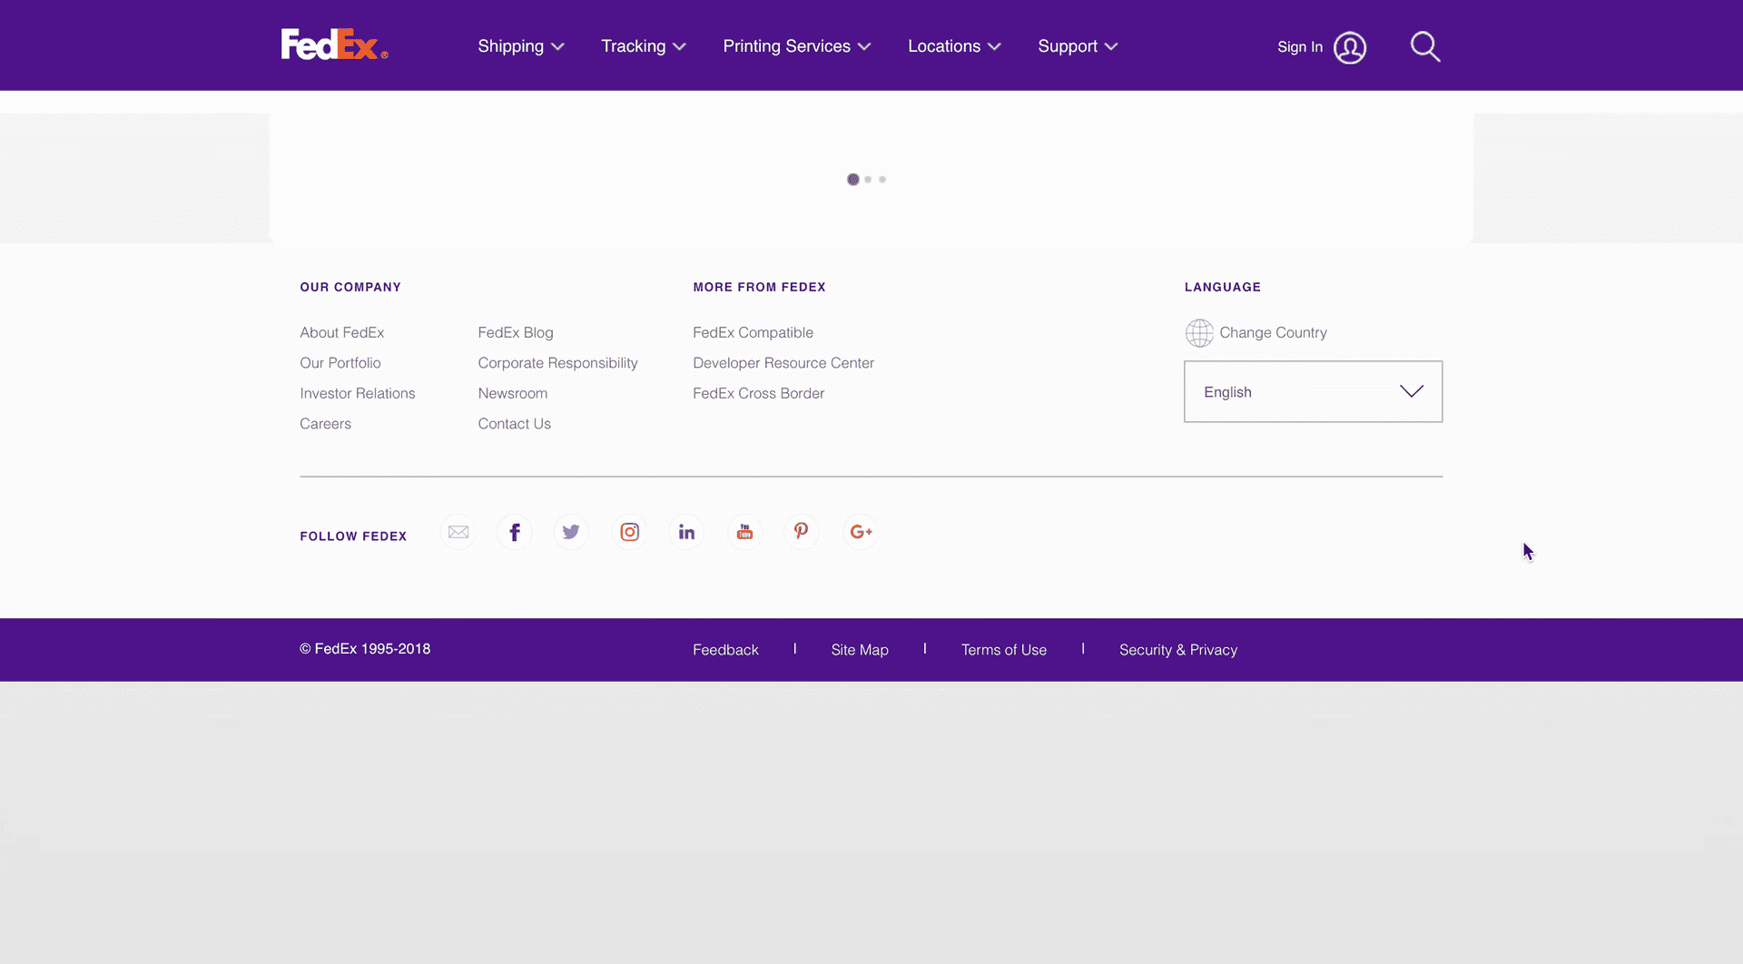Open FedEx Google Plus icon
The height and width of the screenshot is (964, 1743).
pos(860,532)
